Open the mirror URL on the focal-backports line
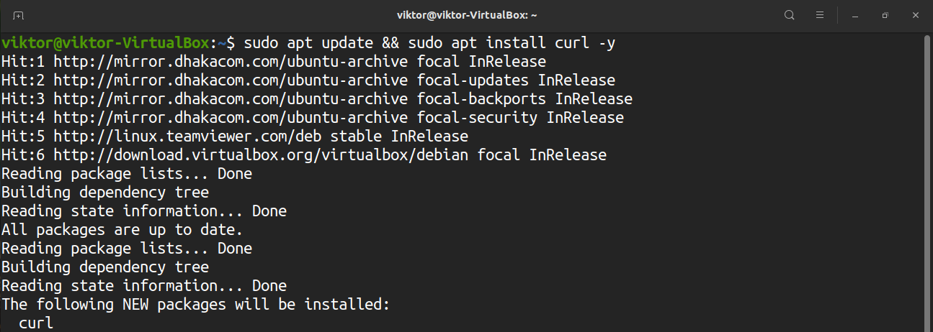This screenshot has height=332, width=933. click(230, 99)
